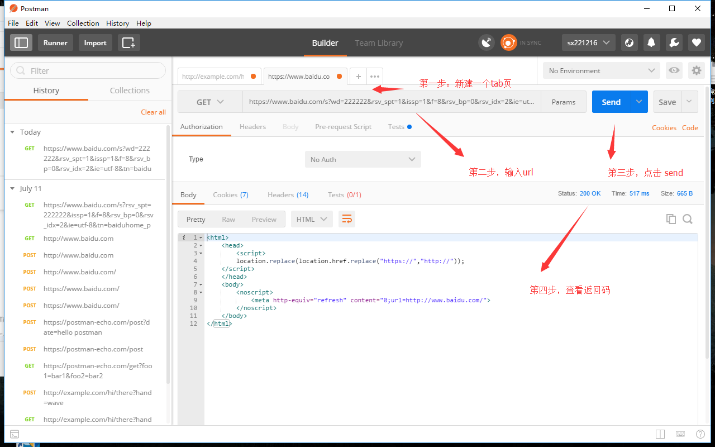This screenshot has height=447, width=715.
Task: Open the help question mark icon
Action: point(700,434)
